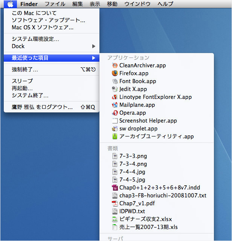232x241 pixels.
Task: Click the sw droplet.app icon
Action: tap(115, 129)
